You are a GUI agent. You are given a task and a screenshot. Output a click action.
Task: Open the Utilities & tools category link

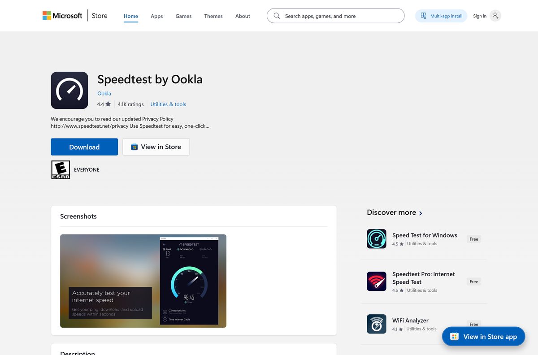[x=168, y=104]
